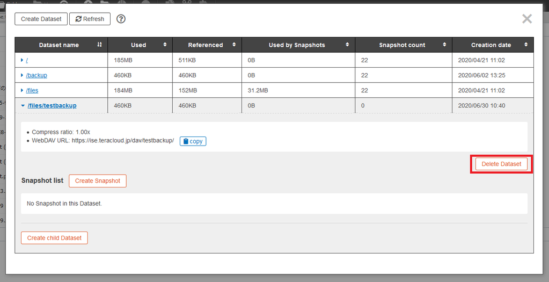
Task: Sort the Referenced column
Action: [234, 45]
